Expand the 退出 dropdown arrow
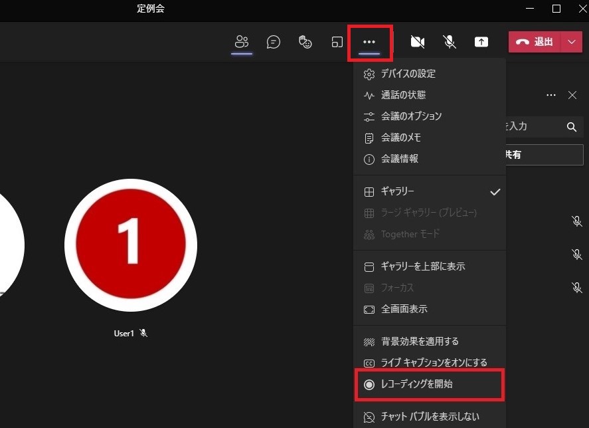This screenshot has height=428, width=589. click(572, 42)
